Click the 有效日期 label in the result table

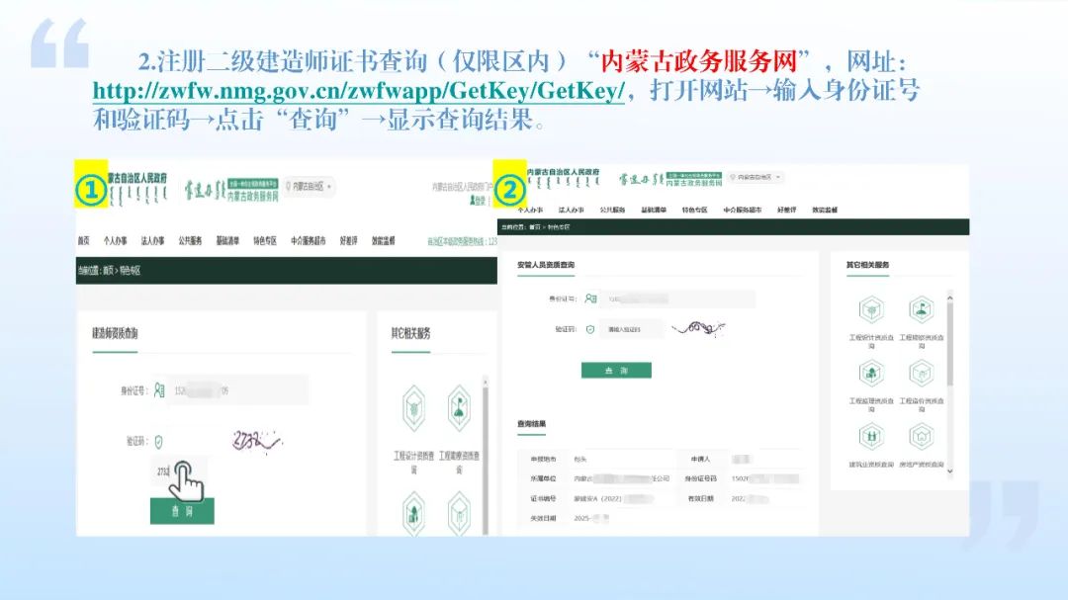pyautogui.click(x=701, y=498)
